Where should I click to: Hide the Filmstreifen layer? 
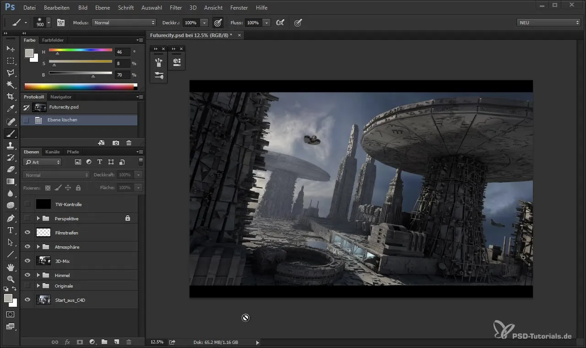click(x=27, y=233)
